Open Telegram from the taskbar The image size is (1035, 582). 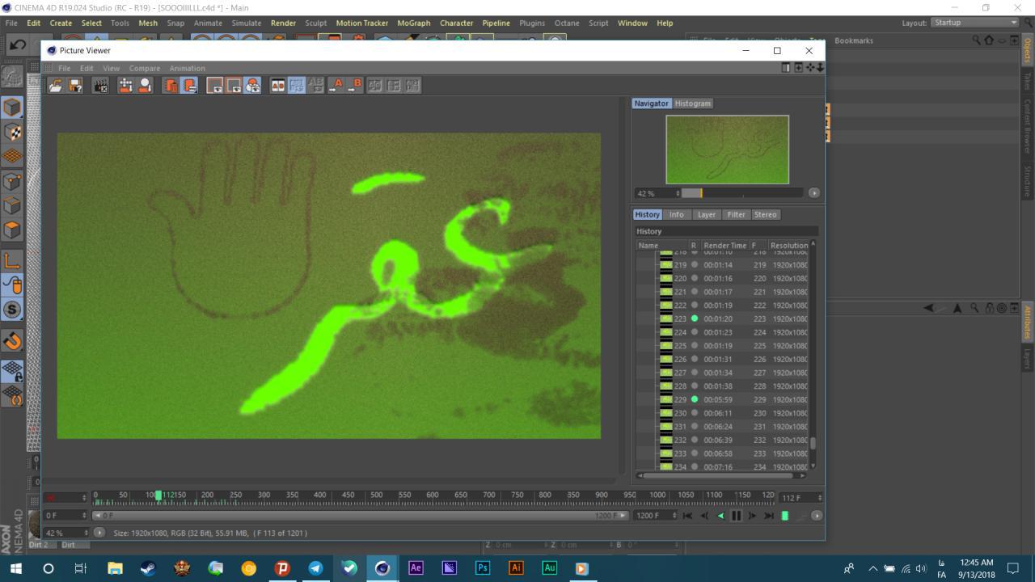coord(315,567)
